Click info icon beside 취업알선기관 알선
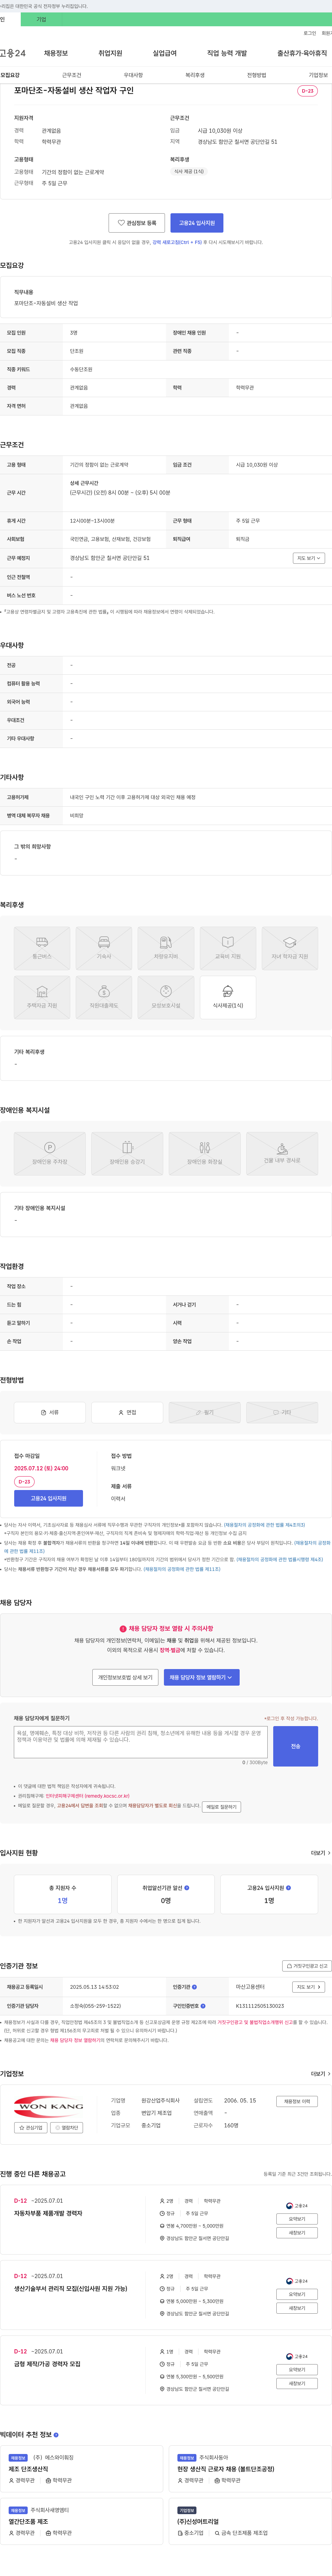This screenshot has width=332, height=2576. [x=187, y=1888]
